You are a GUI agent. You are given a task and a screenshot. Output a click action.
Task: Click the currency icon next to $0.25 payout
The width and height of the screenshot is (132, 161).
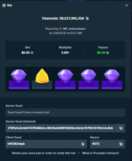108,53
